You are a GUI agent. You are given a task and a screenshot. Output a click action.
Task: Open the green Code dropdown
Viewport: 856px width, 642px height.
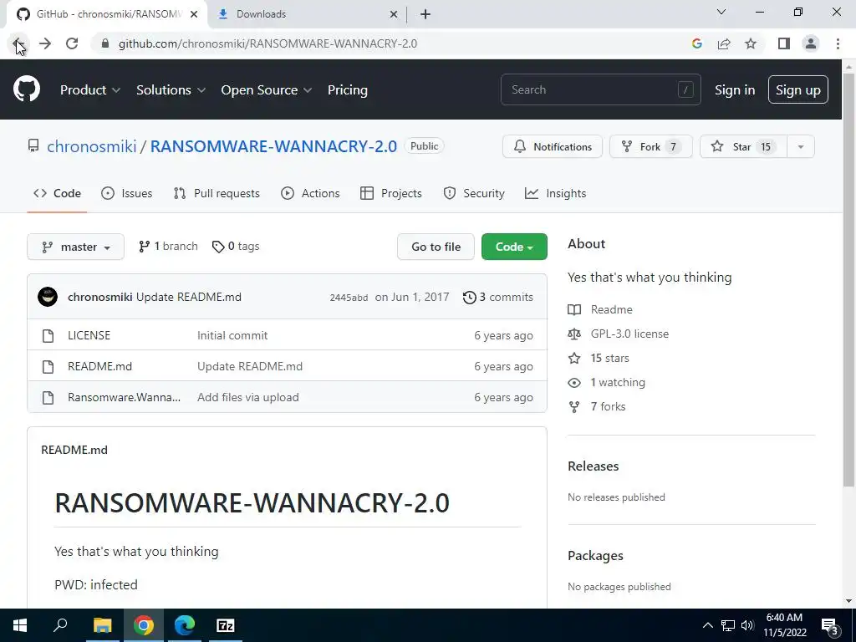[514, 247]
